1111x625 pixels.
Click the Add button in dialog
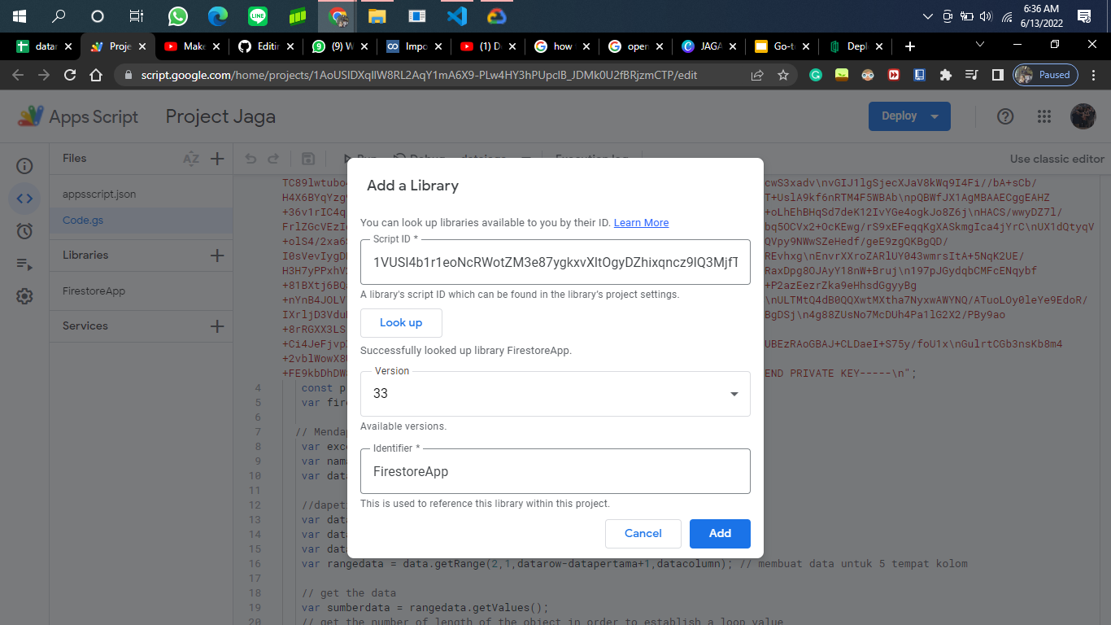pos(720,533)
